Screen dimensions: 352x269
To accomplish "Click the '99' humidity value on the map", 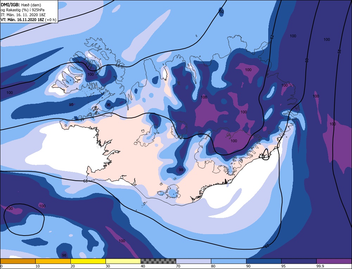I will tap(181, 170).
